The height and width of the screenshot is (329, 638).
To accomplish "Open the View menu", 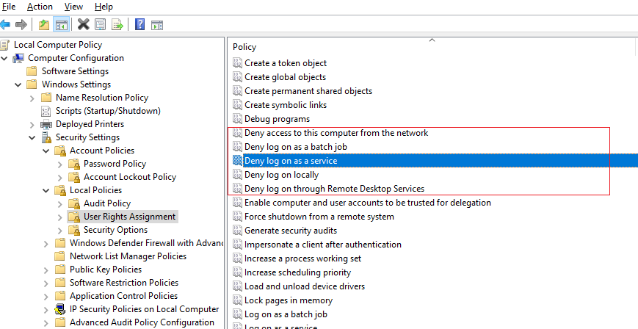I will (73, 7).
